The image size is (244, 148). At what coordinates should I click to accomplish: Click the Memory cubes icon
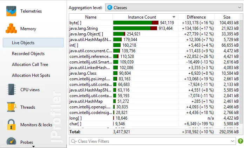pos(11,28)
